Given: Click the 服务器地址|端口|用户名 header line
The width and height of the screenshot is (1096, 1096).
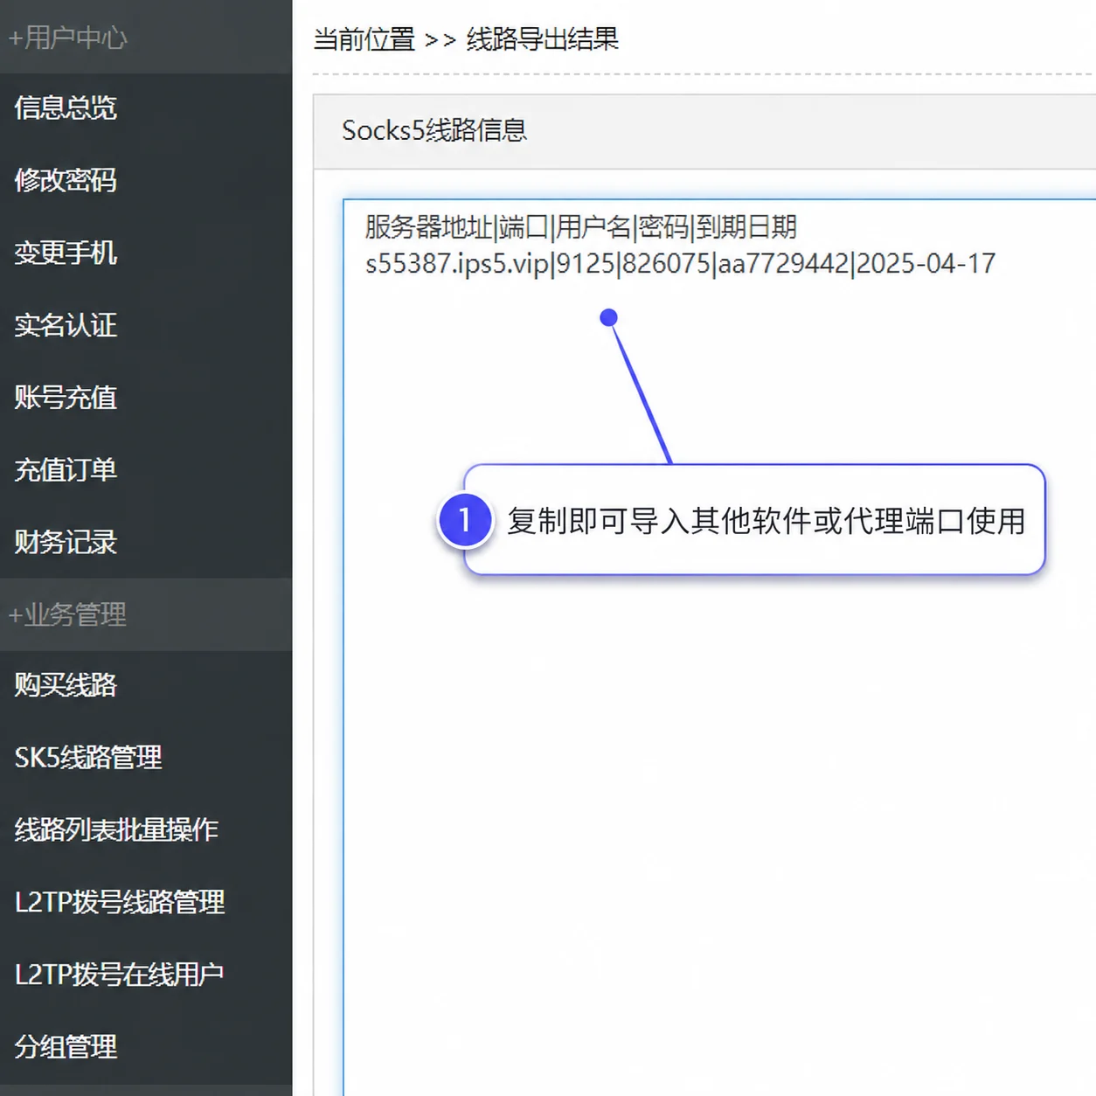Looking at the screenshot, I should 580,227.
